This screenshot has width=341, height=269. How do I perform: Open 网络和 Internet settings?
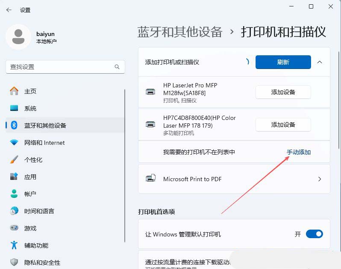[x=65, y=143]
